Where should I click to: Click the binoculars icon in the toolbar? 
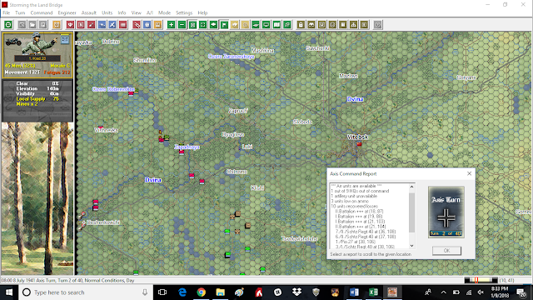click(x=311, y=24)
